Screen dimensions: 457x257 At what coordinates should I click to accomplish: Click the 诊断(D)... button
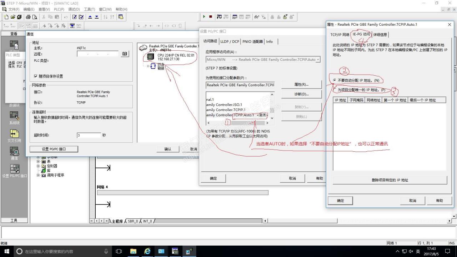point(301,94)
